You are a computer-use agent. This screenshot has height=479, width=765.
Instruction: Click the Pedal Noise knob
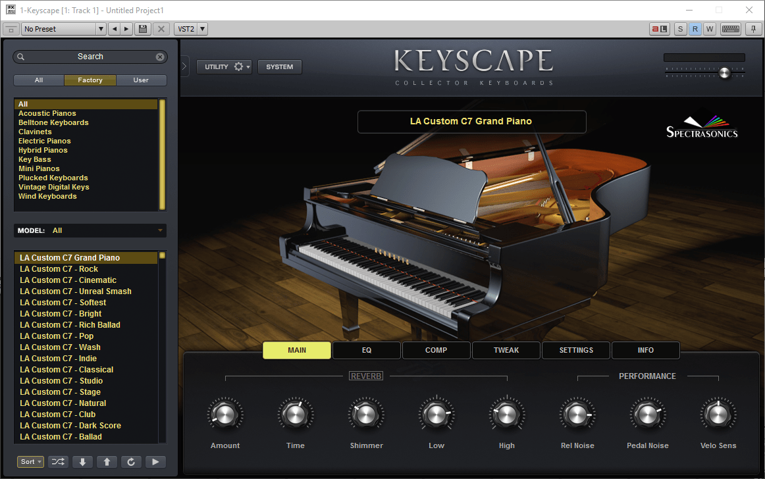tap(647, 415)
